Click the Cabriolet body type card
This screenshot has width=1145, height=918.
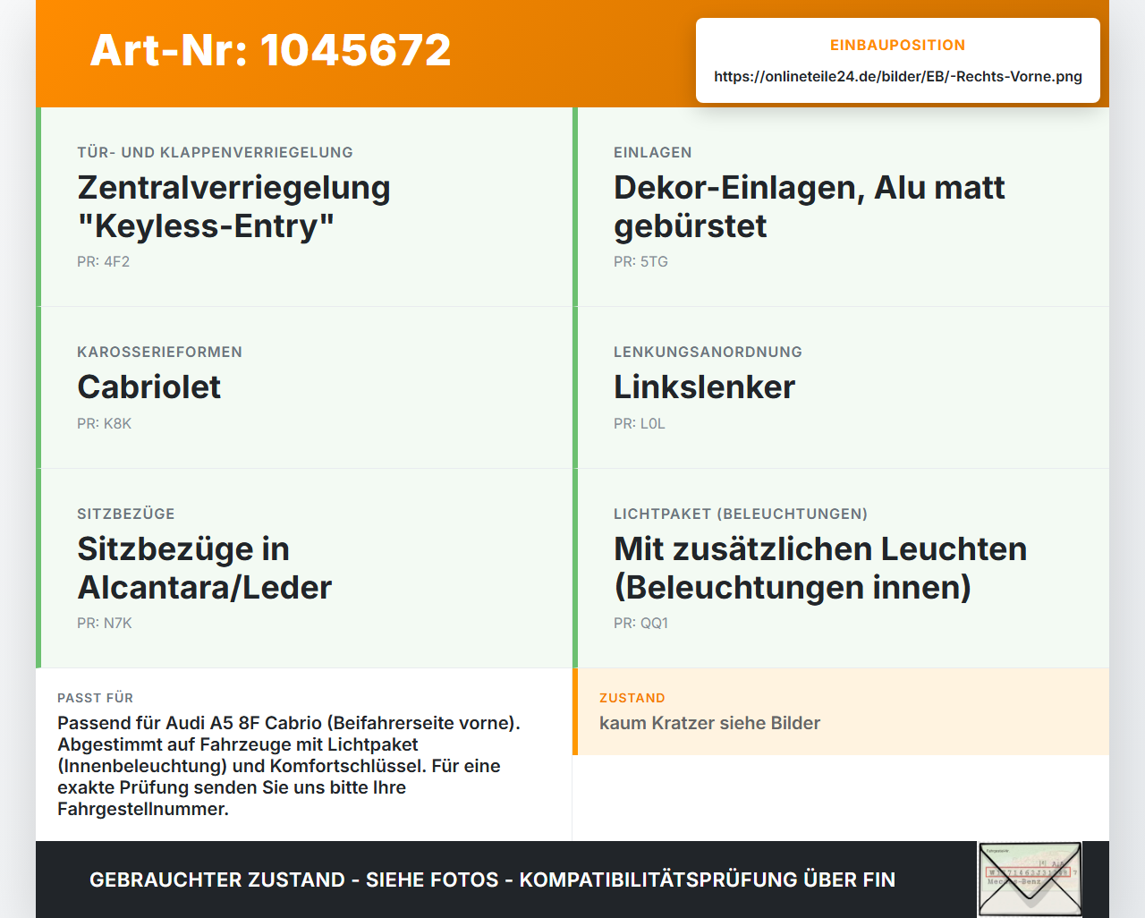(x=304, y=387)
